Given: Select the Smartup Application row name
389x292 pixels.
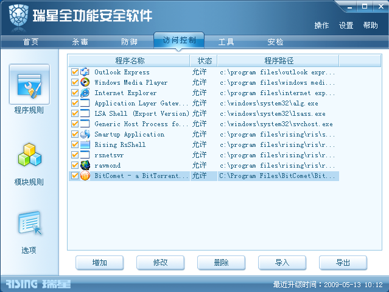Looking at the screenshot, I should tap(129, 134).
